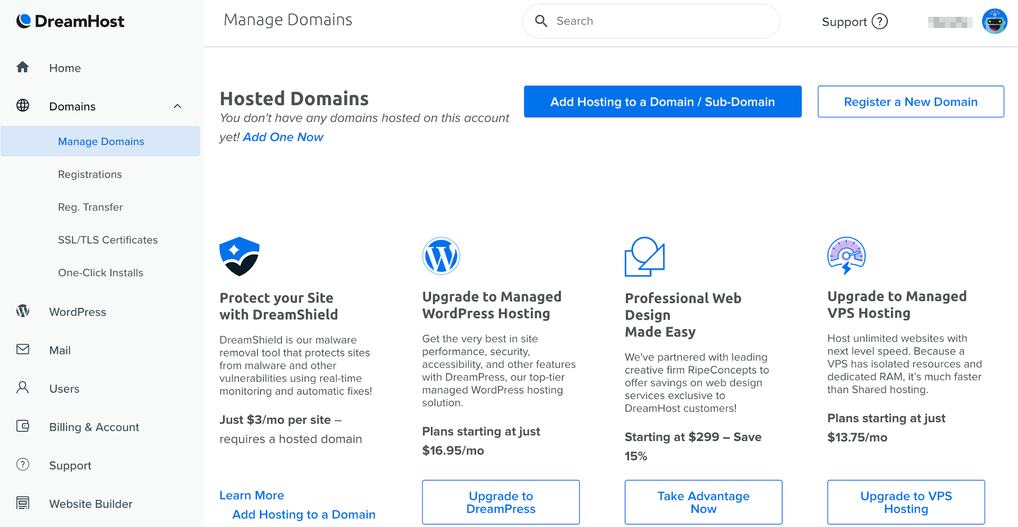Click the Hosted Domains heading
The width and height of the screenshot is (1018, 527).
pos(294,99)
